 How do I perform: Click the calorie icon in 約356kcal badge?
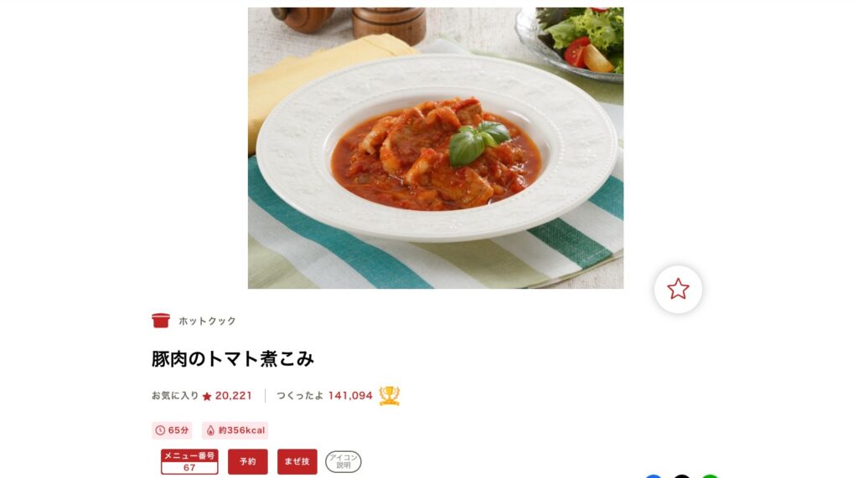click(210, 430)
